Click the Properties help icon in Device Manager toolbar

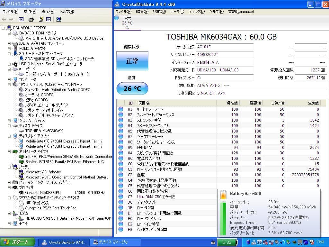(x=41, y=19)
